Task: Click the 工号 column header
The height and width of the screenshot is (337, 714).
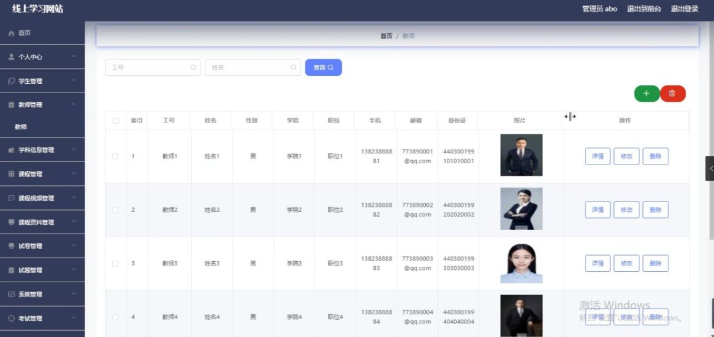Action: [168, 121]
